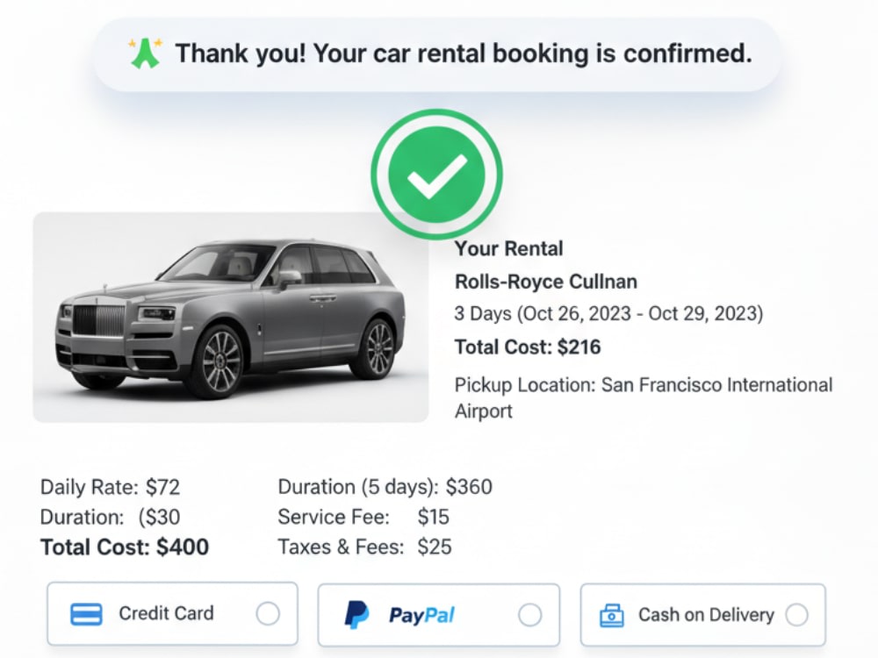Click the Total Cost $400 summary
878x658 pixels.
125,547
